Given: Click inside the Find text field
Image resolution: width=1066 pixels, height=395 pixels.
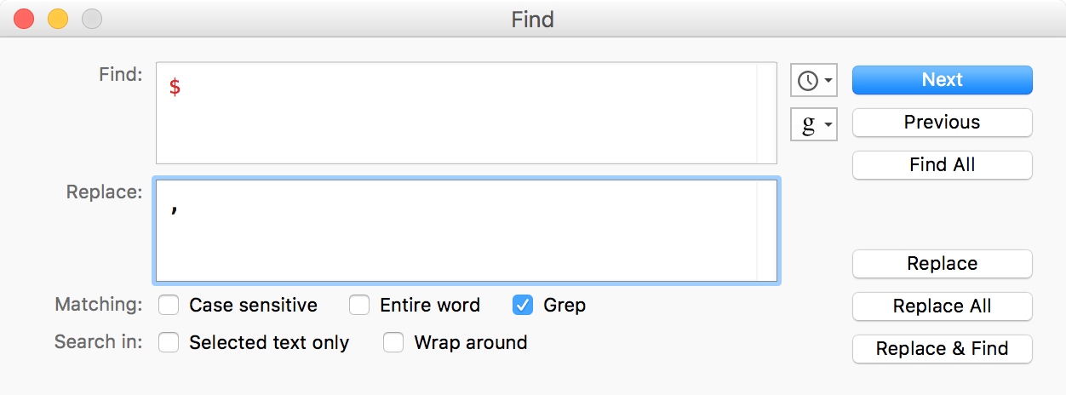Looking at the screenshot, I should 456,112.
